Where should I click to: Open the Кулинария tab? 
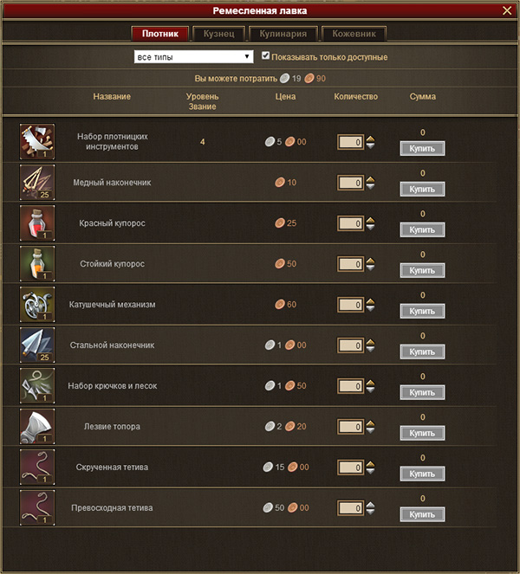pyautogui.click(x=283, y=34)
